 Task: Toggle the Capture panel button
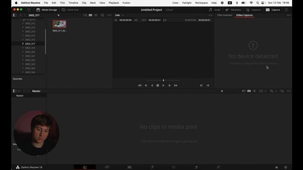(x=273, y=10)
